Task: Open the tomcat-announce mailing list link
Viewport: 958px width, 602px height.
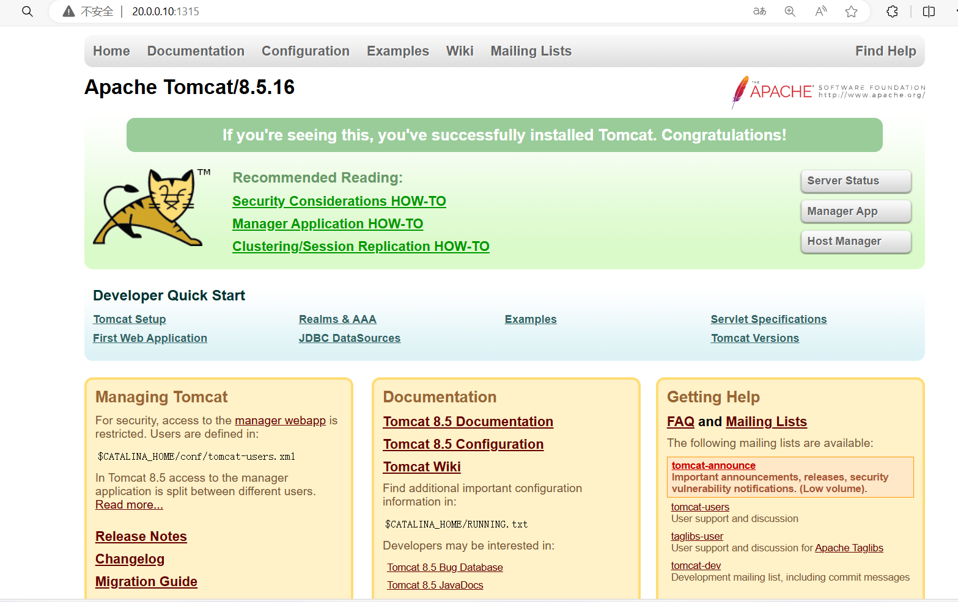Action: (x=713, y=466)
